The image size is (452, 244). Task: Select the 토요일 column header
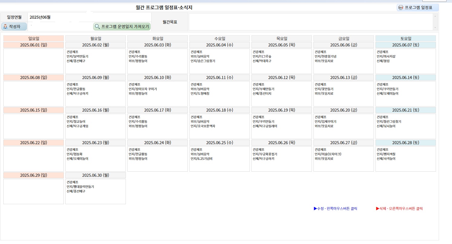pos(406,39)
